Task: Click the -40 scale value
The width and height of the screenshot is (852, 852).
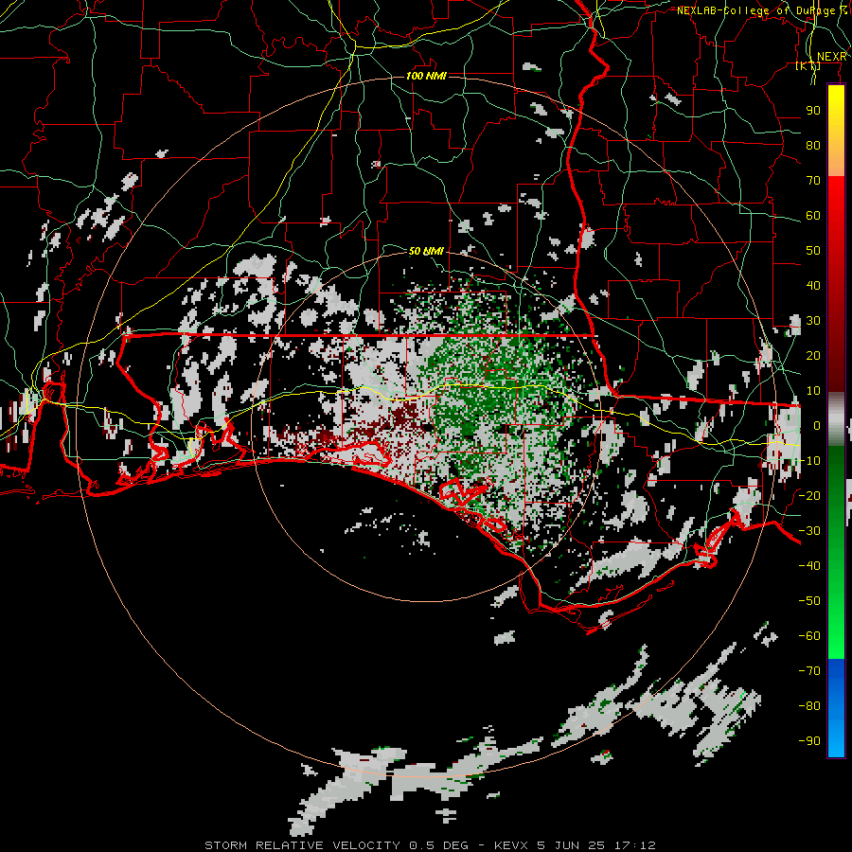Action: (809, 566)
